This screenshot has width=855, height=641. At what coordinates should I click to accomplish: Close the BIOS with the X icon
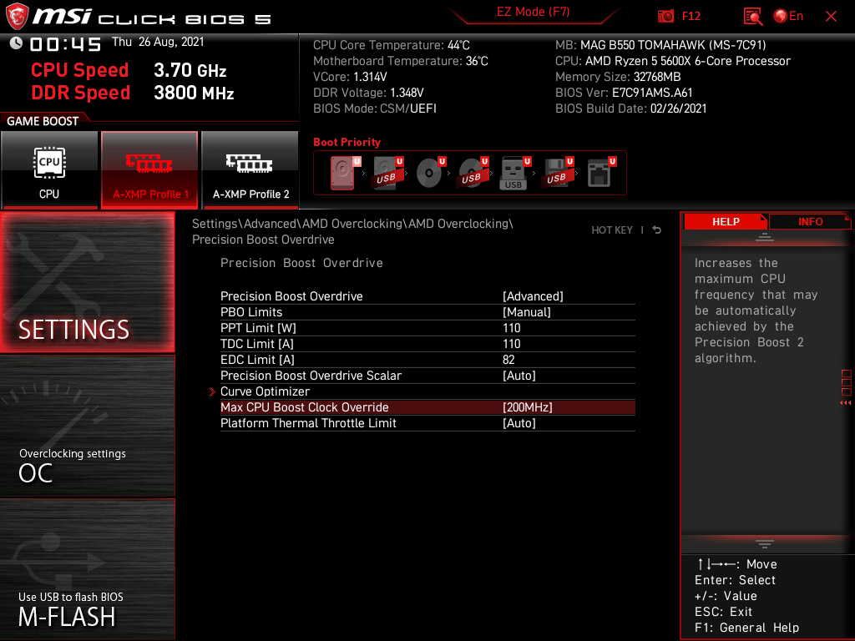(831, 17)
